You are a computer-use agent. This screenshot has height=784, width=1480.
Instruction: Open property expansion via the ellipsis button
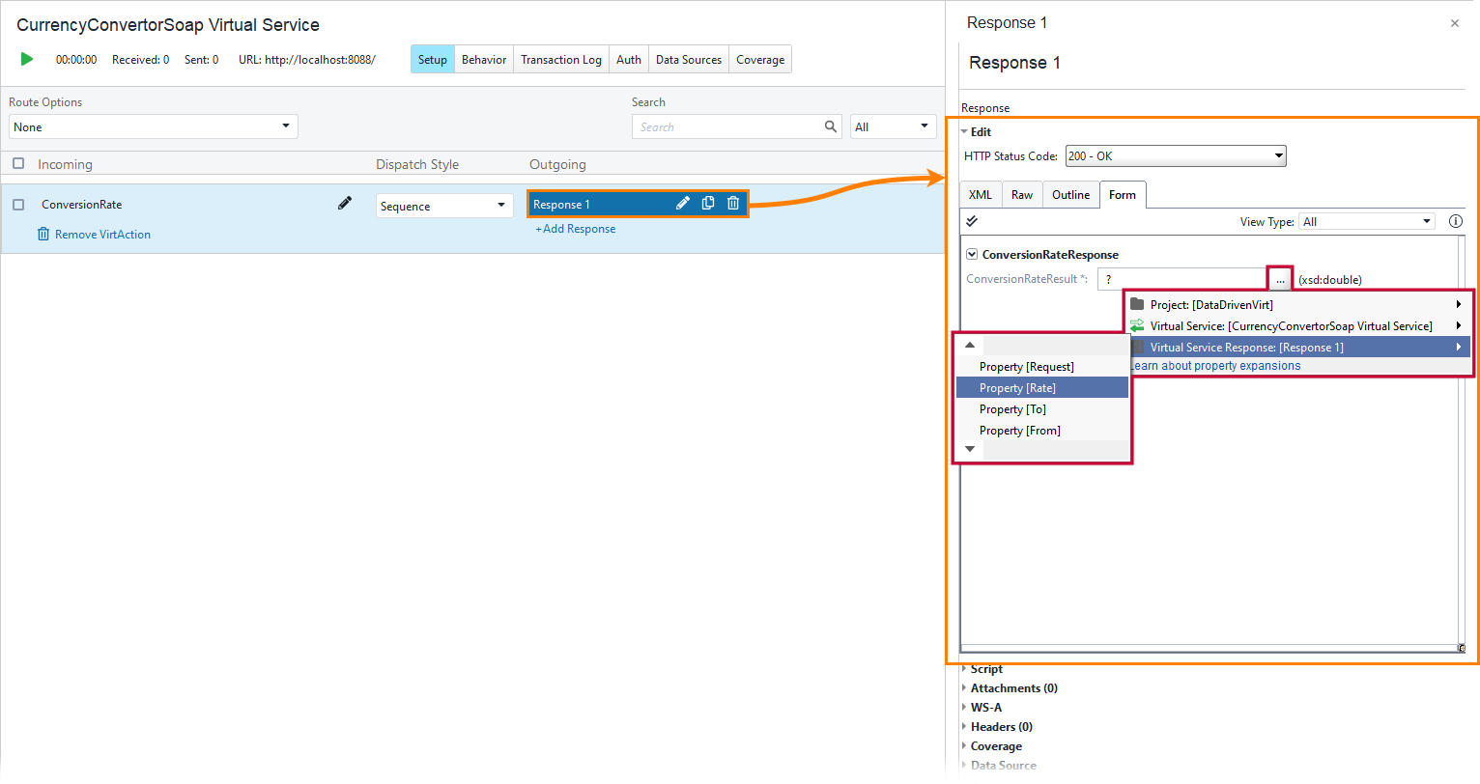(x=1279, y=278)
